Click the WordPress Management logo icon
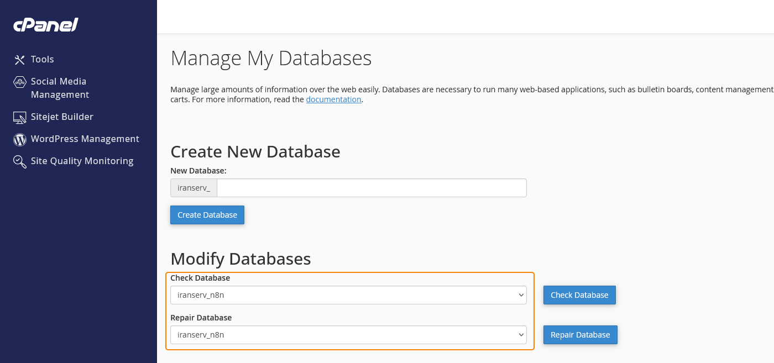 (19, 139)
